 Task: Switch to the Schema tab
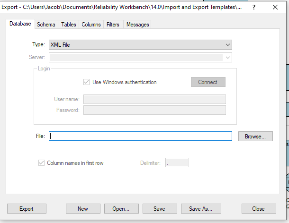point(46,25)
